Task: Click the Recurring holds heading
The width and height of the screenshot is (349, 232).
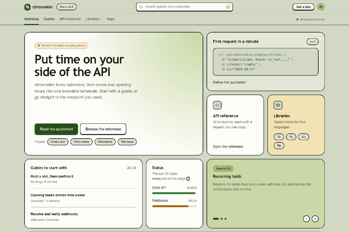Action: coord(227,177)
